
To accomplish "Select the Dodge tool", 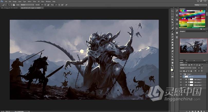I will click(x=173, y=48).
